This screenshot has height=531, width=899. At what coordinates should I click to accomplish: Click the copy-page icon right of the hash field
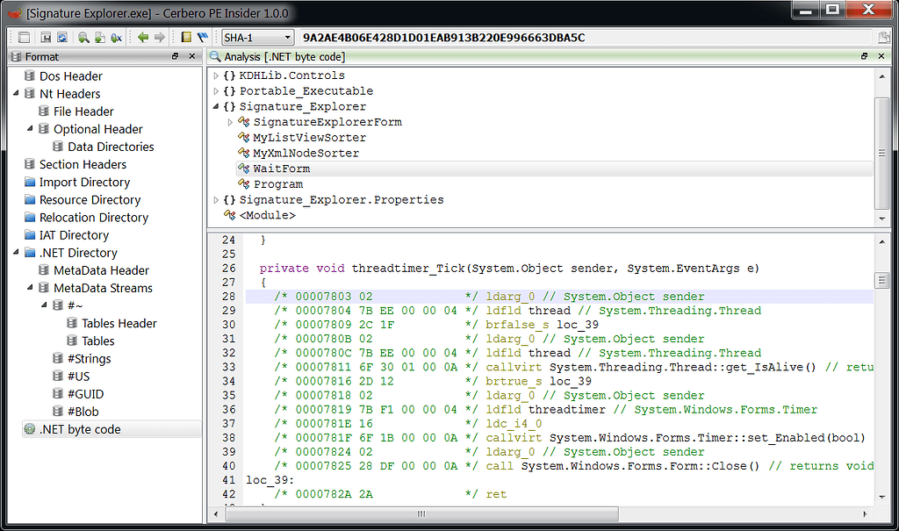pyautogui.click(x=886, y=38)
